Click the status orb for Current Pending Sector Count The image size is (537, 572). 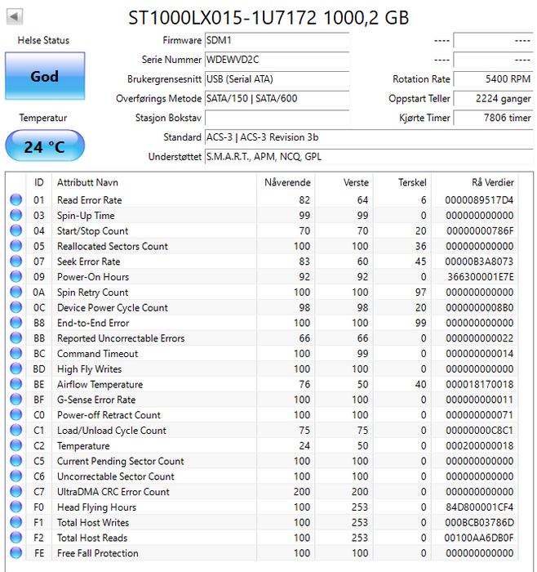tap(16, 461)
